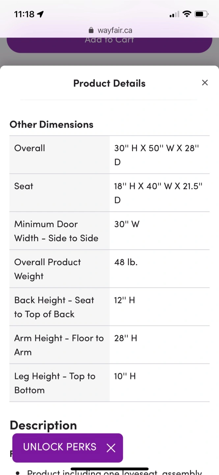Tap the wayfair.ca address bar
This screenshot has height=475, width=219.
(x=110, y=30)
